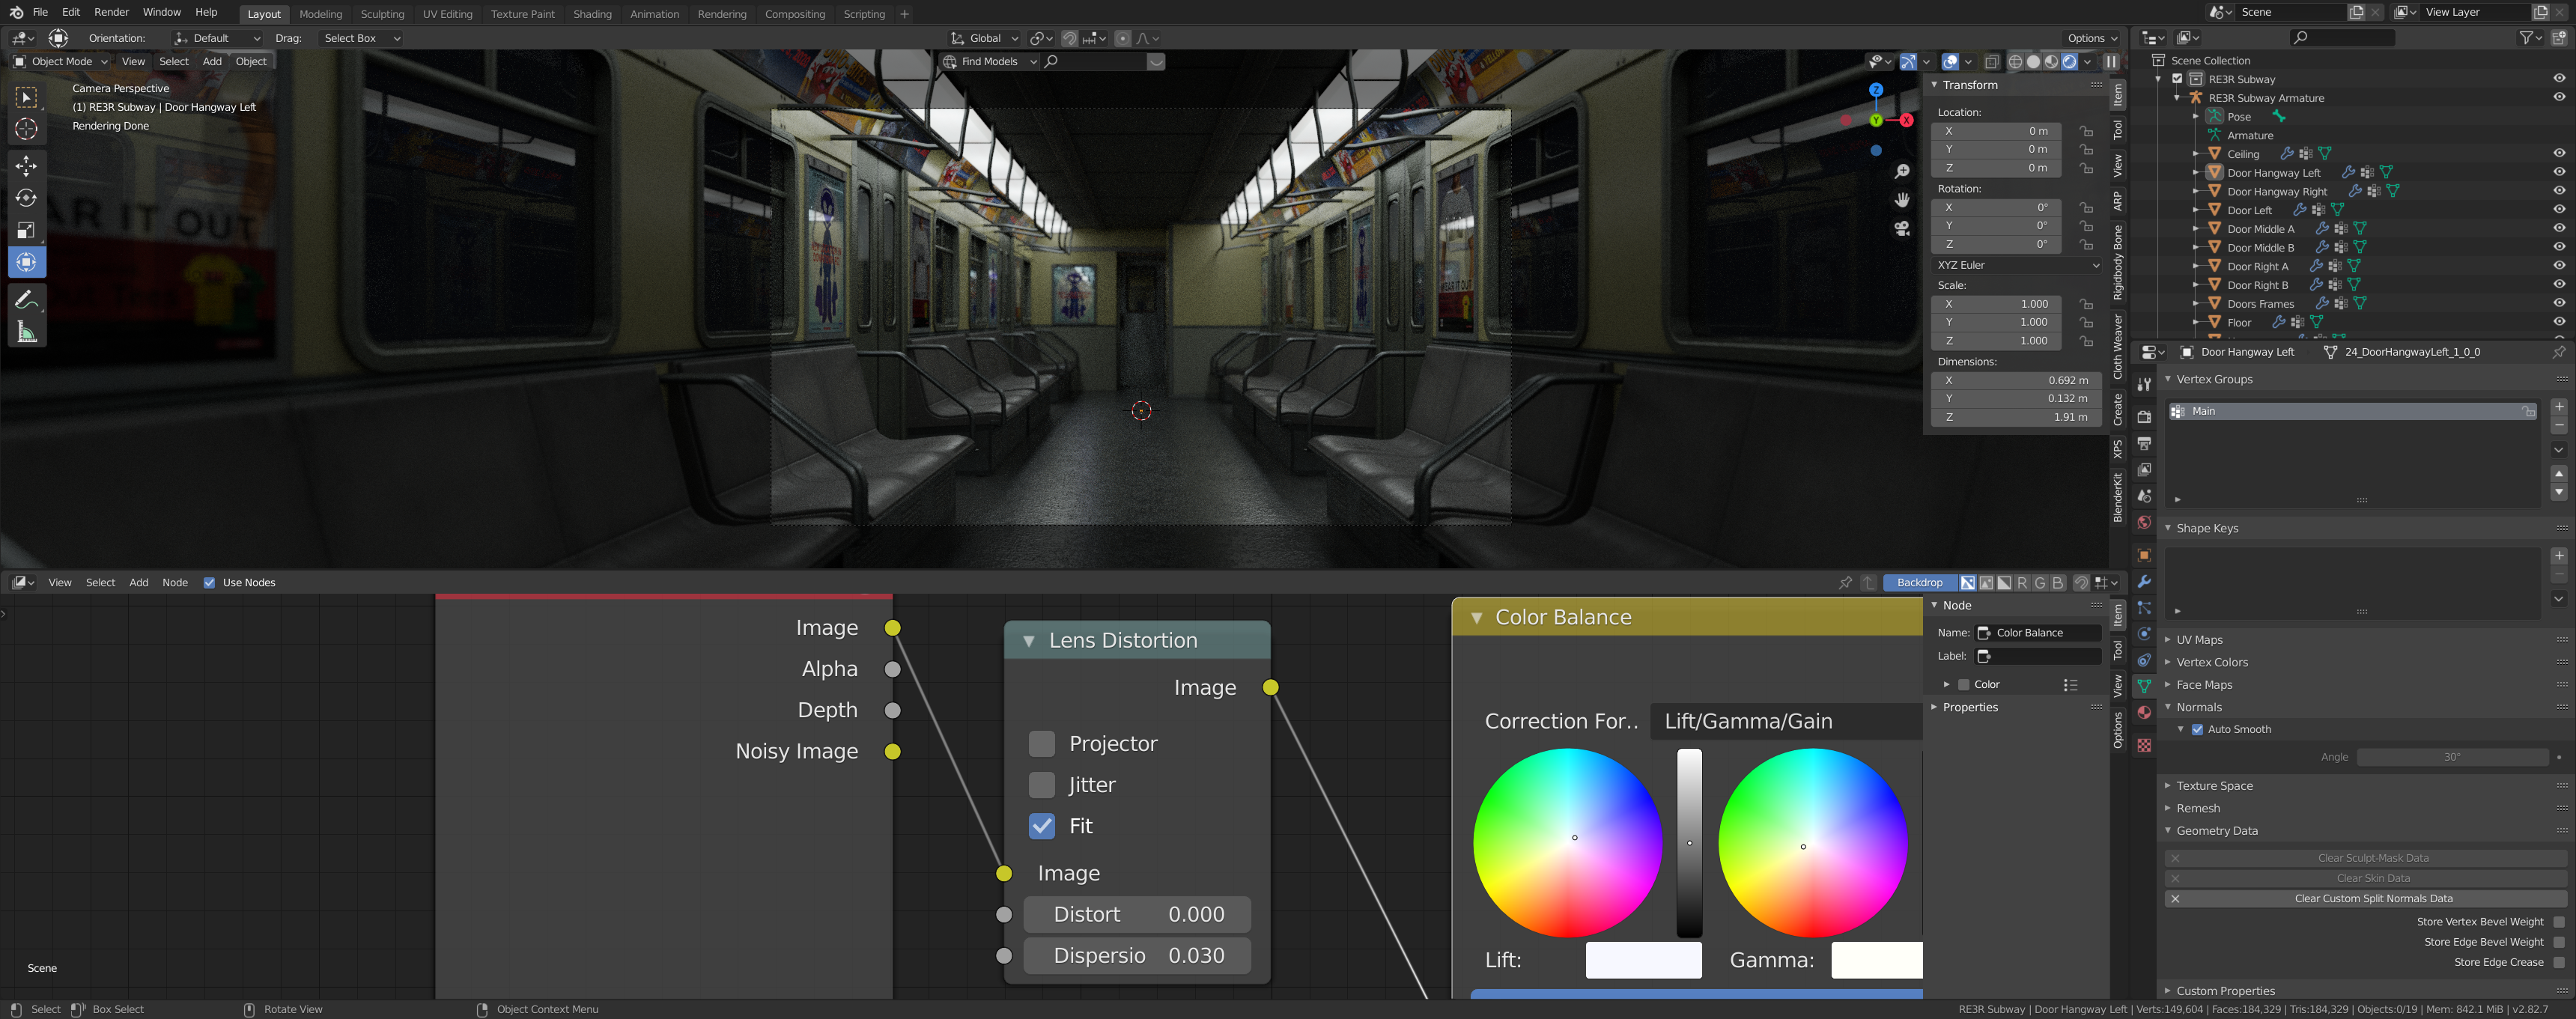2576x1019 pixels.
Task: Expand the UV Maps panel
Action: pos(2199,640)
